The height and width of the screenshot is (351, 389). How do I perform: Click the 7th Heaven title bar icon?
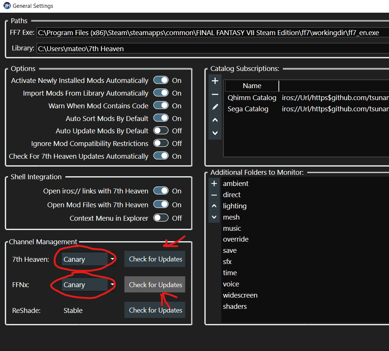pyautogui.click(x=7, y=6)
